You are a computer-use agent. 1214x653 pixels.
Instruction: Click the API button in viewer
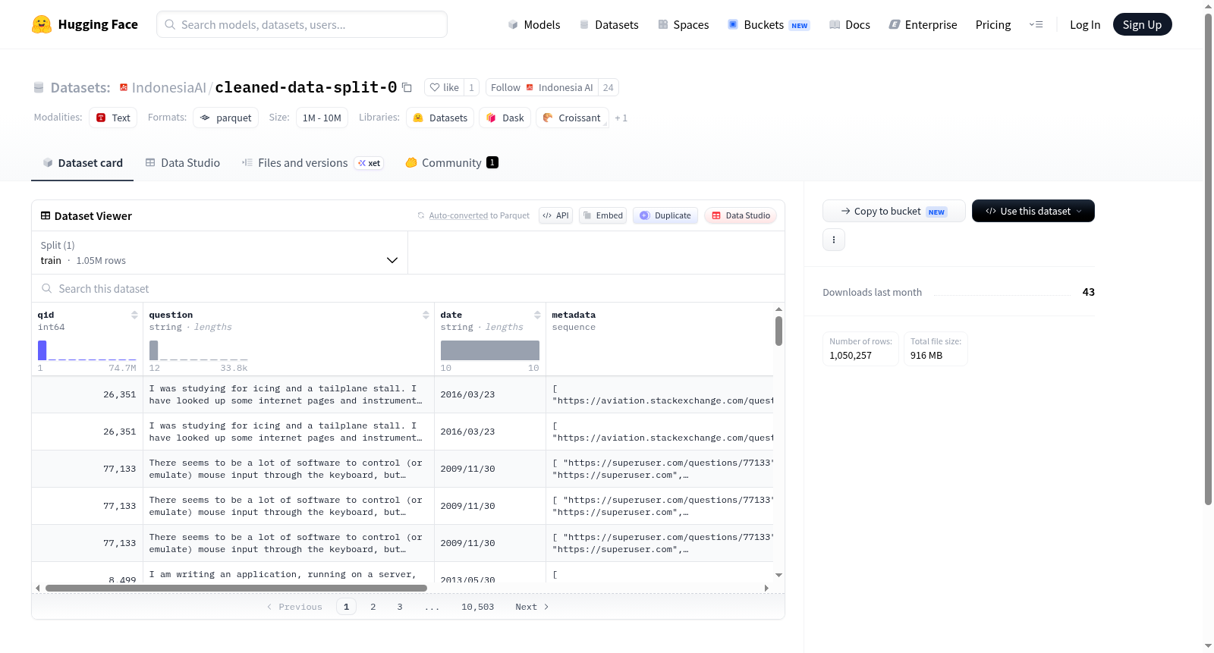coord(555,215)
